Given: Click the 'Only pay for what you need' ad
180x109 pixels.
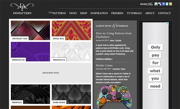Looking at the screenshot, I should pyautogui.click(x=156, y=66).
